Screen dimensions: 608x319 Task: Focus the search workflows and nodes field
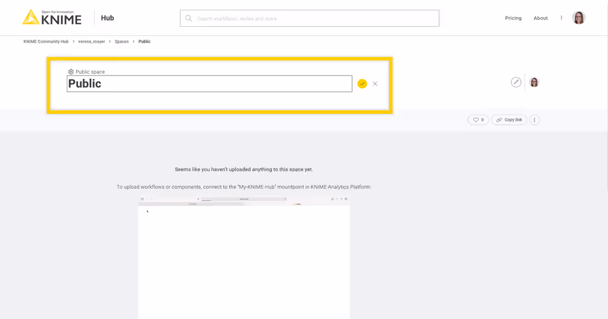315,18
